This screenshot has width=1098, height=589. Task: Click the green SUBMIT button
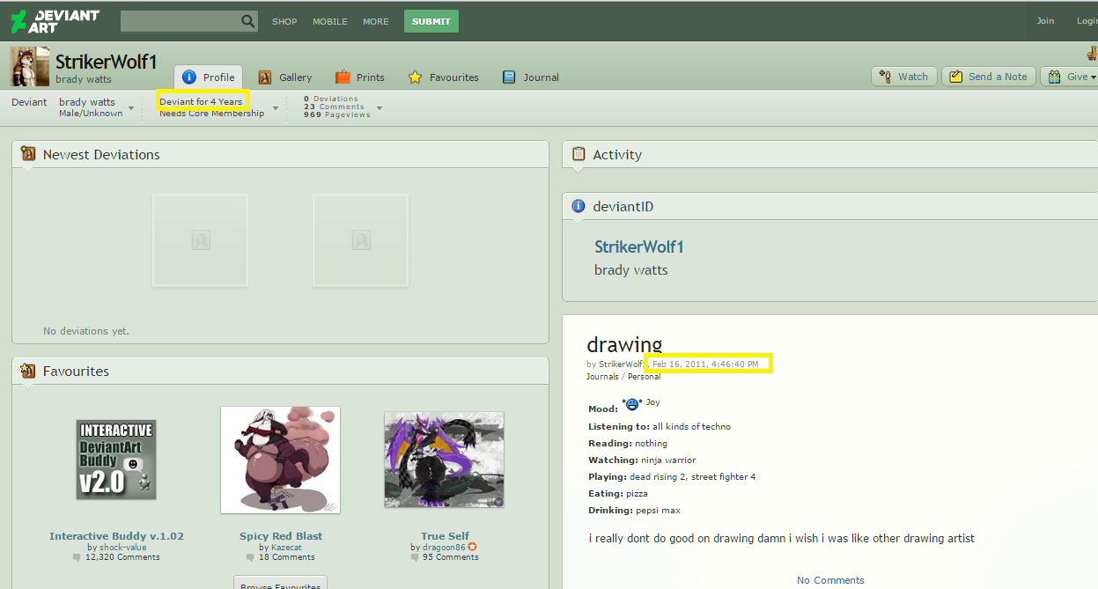point(431,21)
